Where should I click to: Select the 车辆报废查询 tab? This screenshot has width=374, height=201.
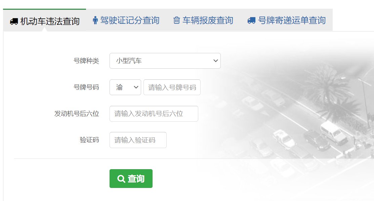point(203,20)
